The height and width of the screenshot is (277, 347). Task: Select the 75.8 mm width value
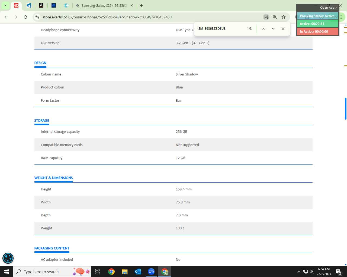(183, 202)
